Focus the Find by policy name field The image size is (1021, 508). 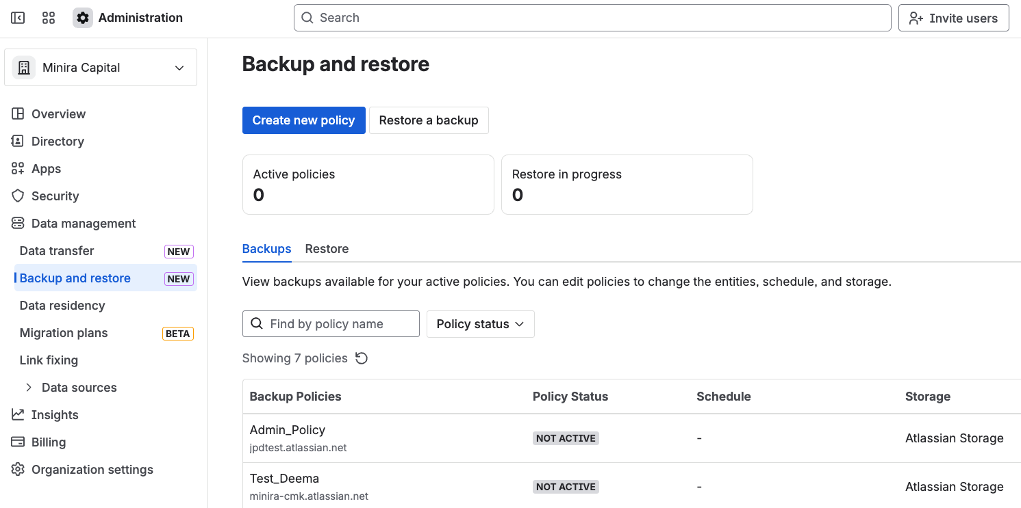coord(331,324)
